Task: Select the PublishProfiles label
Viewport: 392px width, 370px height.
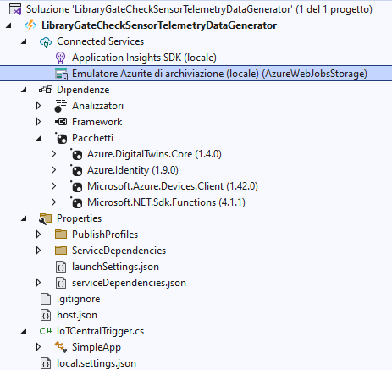Action: pyautogui.click(x=105, y=235)
